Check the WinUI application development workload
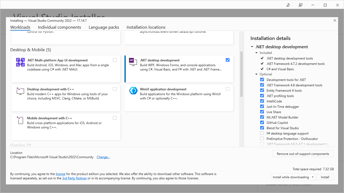344x193 pixels. point(228,89)
